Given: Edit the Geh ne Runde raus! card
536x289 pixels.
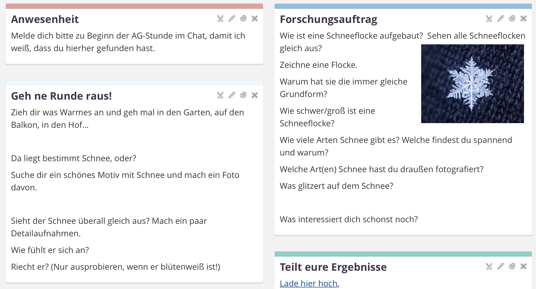Looking at the screenshot, I should coord(232,95).
